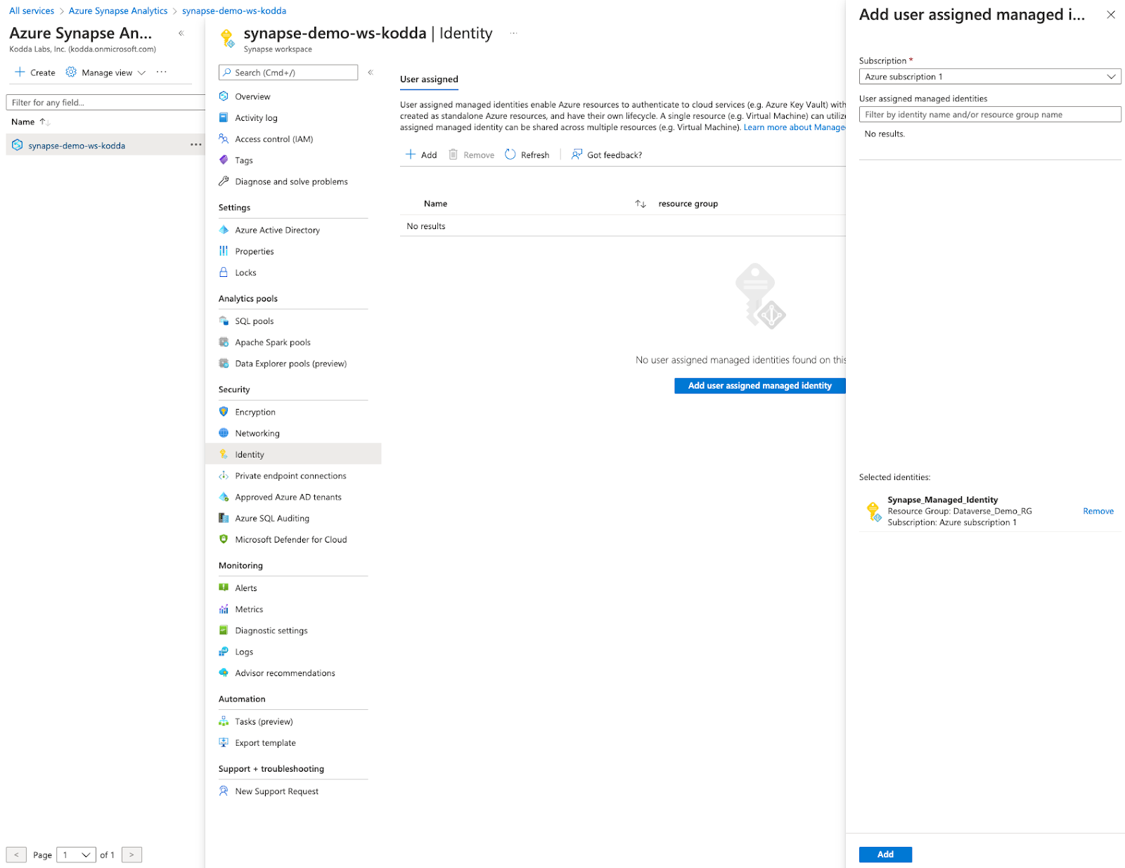Collapse the workspace navigation menu
The width and height of the screenshot is (1125, 868).
point(371,72)
